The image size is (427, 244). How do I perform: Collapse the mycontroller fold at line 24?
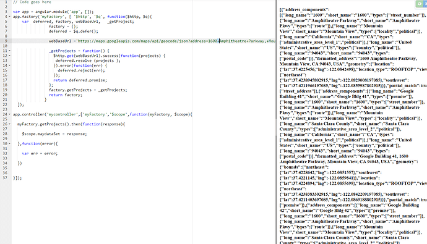[9, 114]
